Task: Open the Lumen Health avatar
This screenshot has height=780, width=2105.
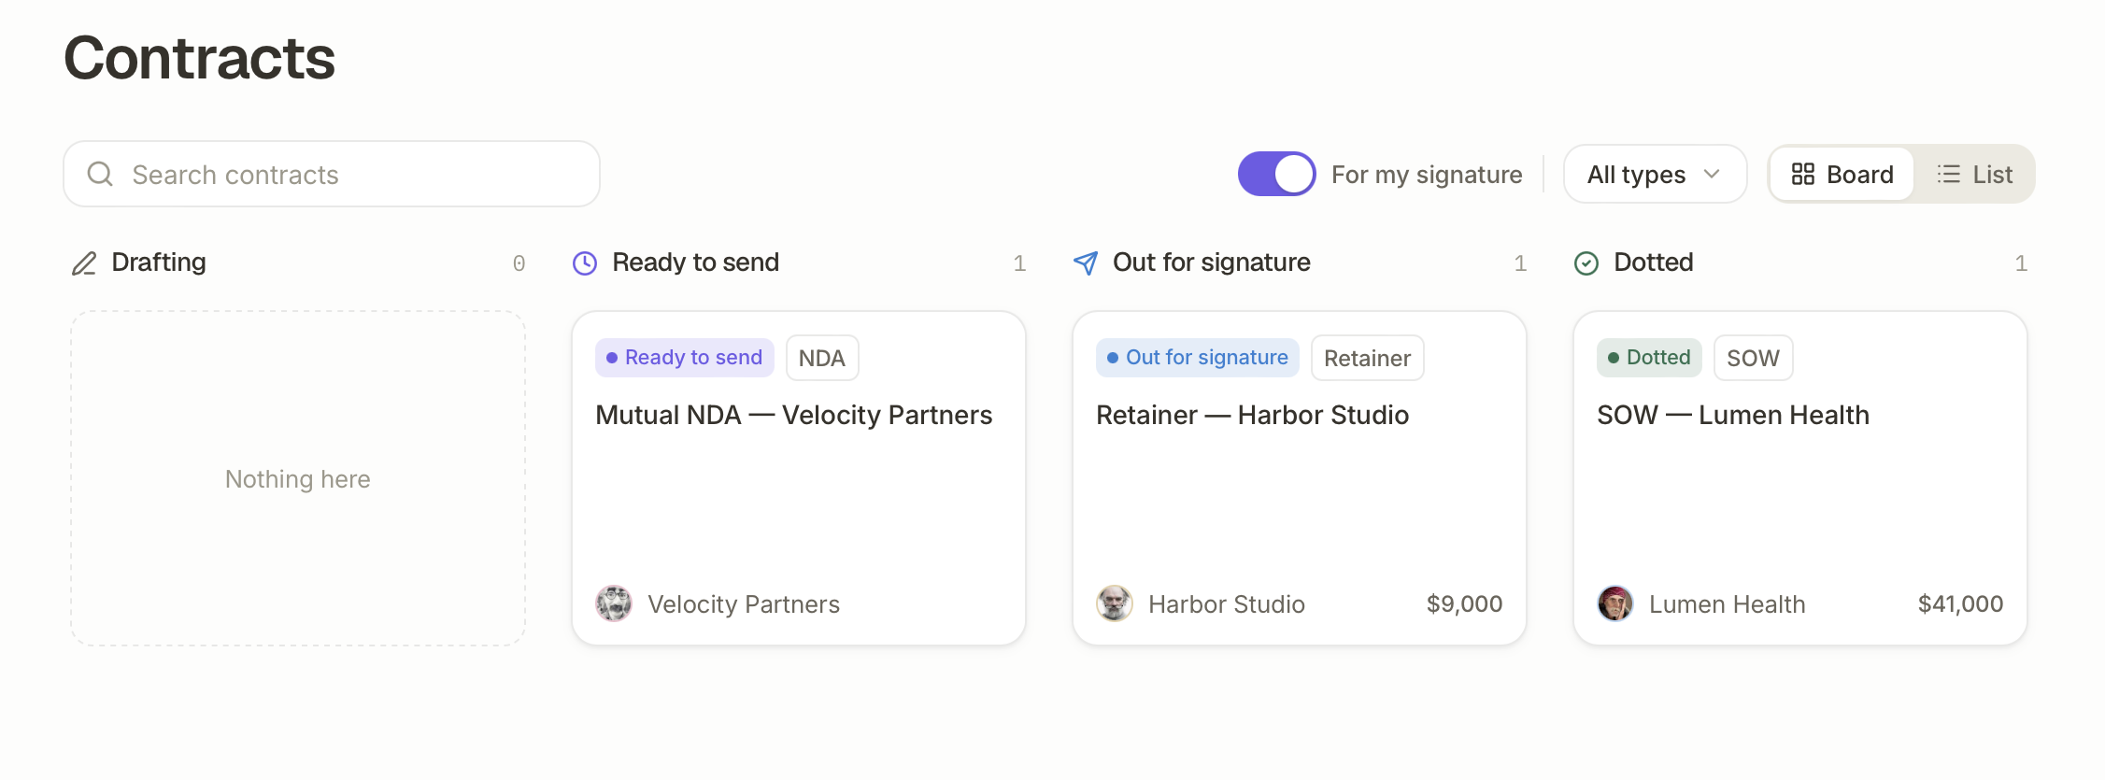Action: 1615,603
